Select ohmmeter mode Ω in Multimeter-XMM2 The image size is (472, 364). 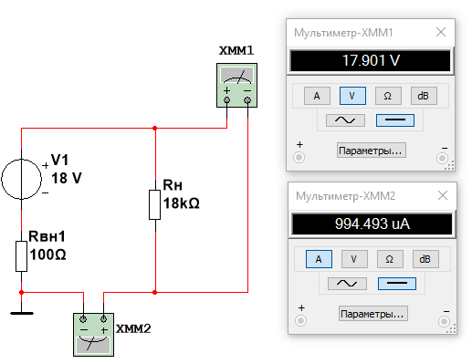pyautogui.click(x=390, y=259)
